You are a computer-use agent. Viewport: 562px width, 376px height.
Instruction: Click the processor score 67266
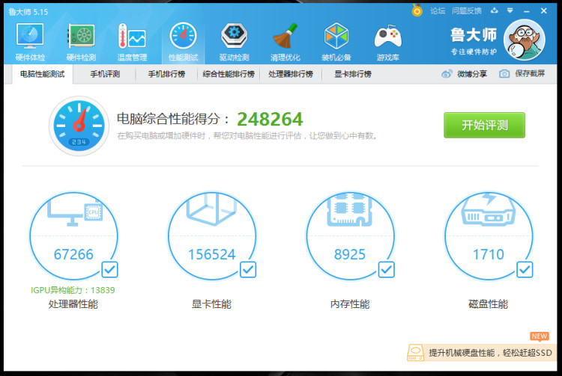[73, 254]
